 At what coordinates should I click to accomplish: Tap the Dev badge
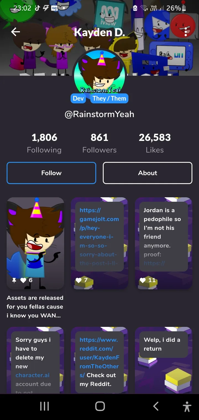(x=78, y=98)
